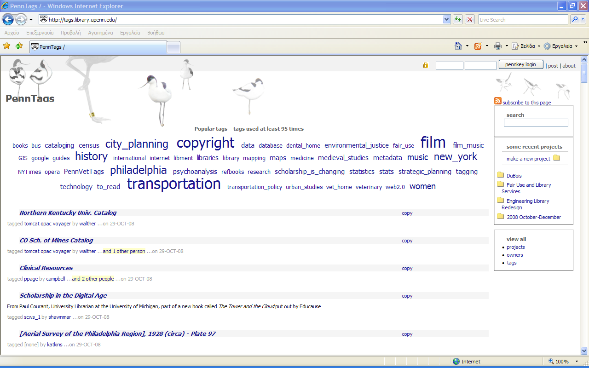Open the DuBois project link
589x368 pixels.
(514, 176)
